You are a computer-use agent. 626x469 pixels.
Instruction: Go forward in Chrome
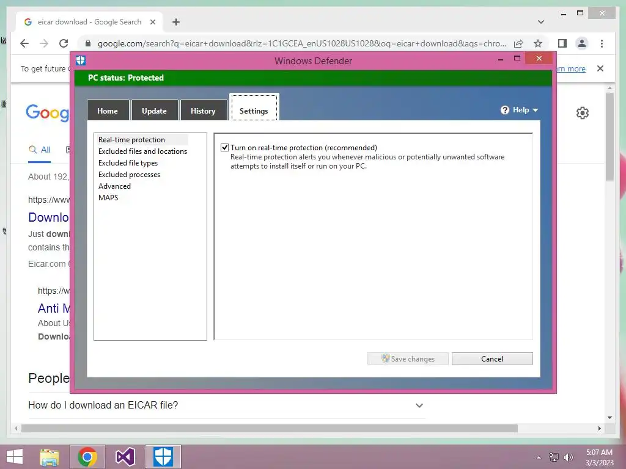click(44, 43)
